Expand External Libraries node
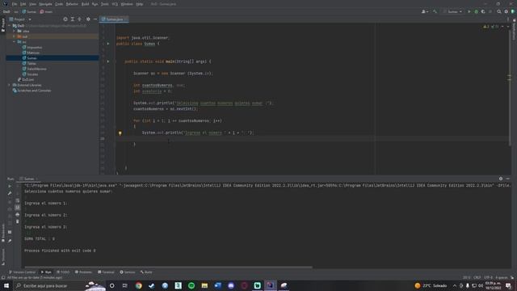The width and height of the screenshot is (517, 291). coord(9,85)
